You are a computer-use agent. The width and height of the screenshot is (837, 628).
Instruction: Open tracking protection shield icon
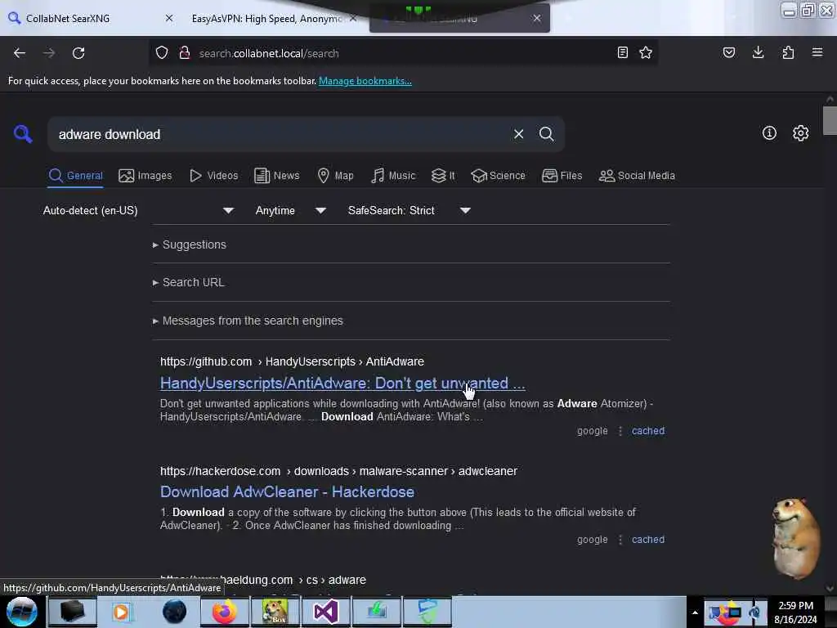pyautogui.click(x=162, y=53)
